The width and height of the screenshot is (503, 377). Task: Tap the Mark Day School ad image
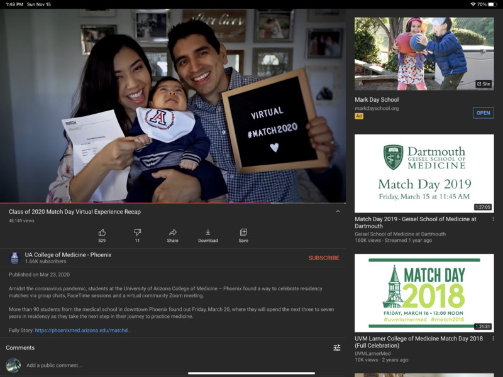coord(424,54)
